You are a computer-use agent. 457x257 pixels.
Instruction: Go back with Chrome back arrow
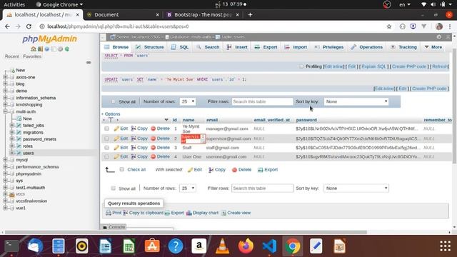[x=7, y=26]
